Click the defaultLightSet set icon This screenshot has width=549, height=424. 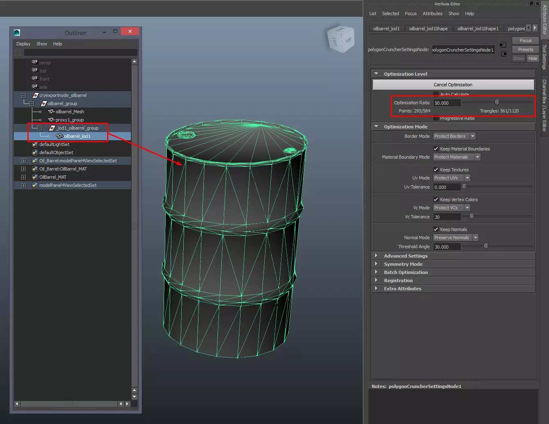pyautogui.click(x=35, y=144)
